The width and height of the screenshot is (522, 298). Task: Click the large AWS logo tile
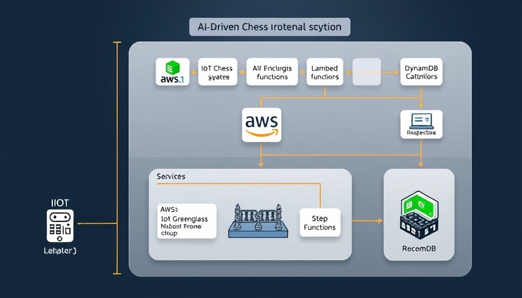point(262,125)
